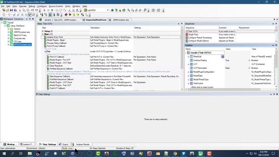Select INTELProcessor.seq in workspace tree
This screenshot has height=157, width=279.
coord(23,44)
